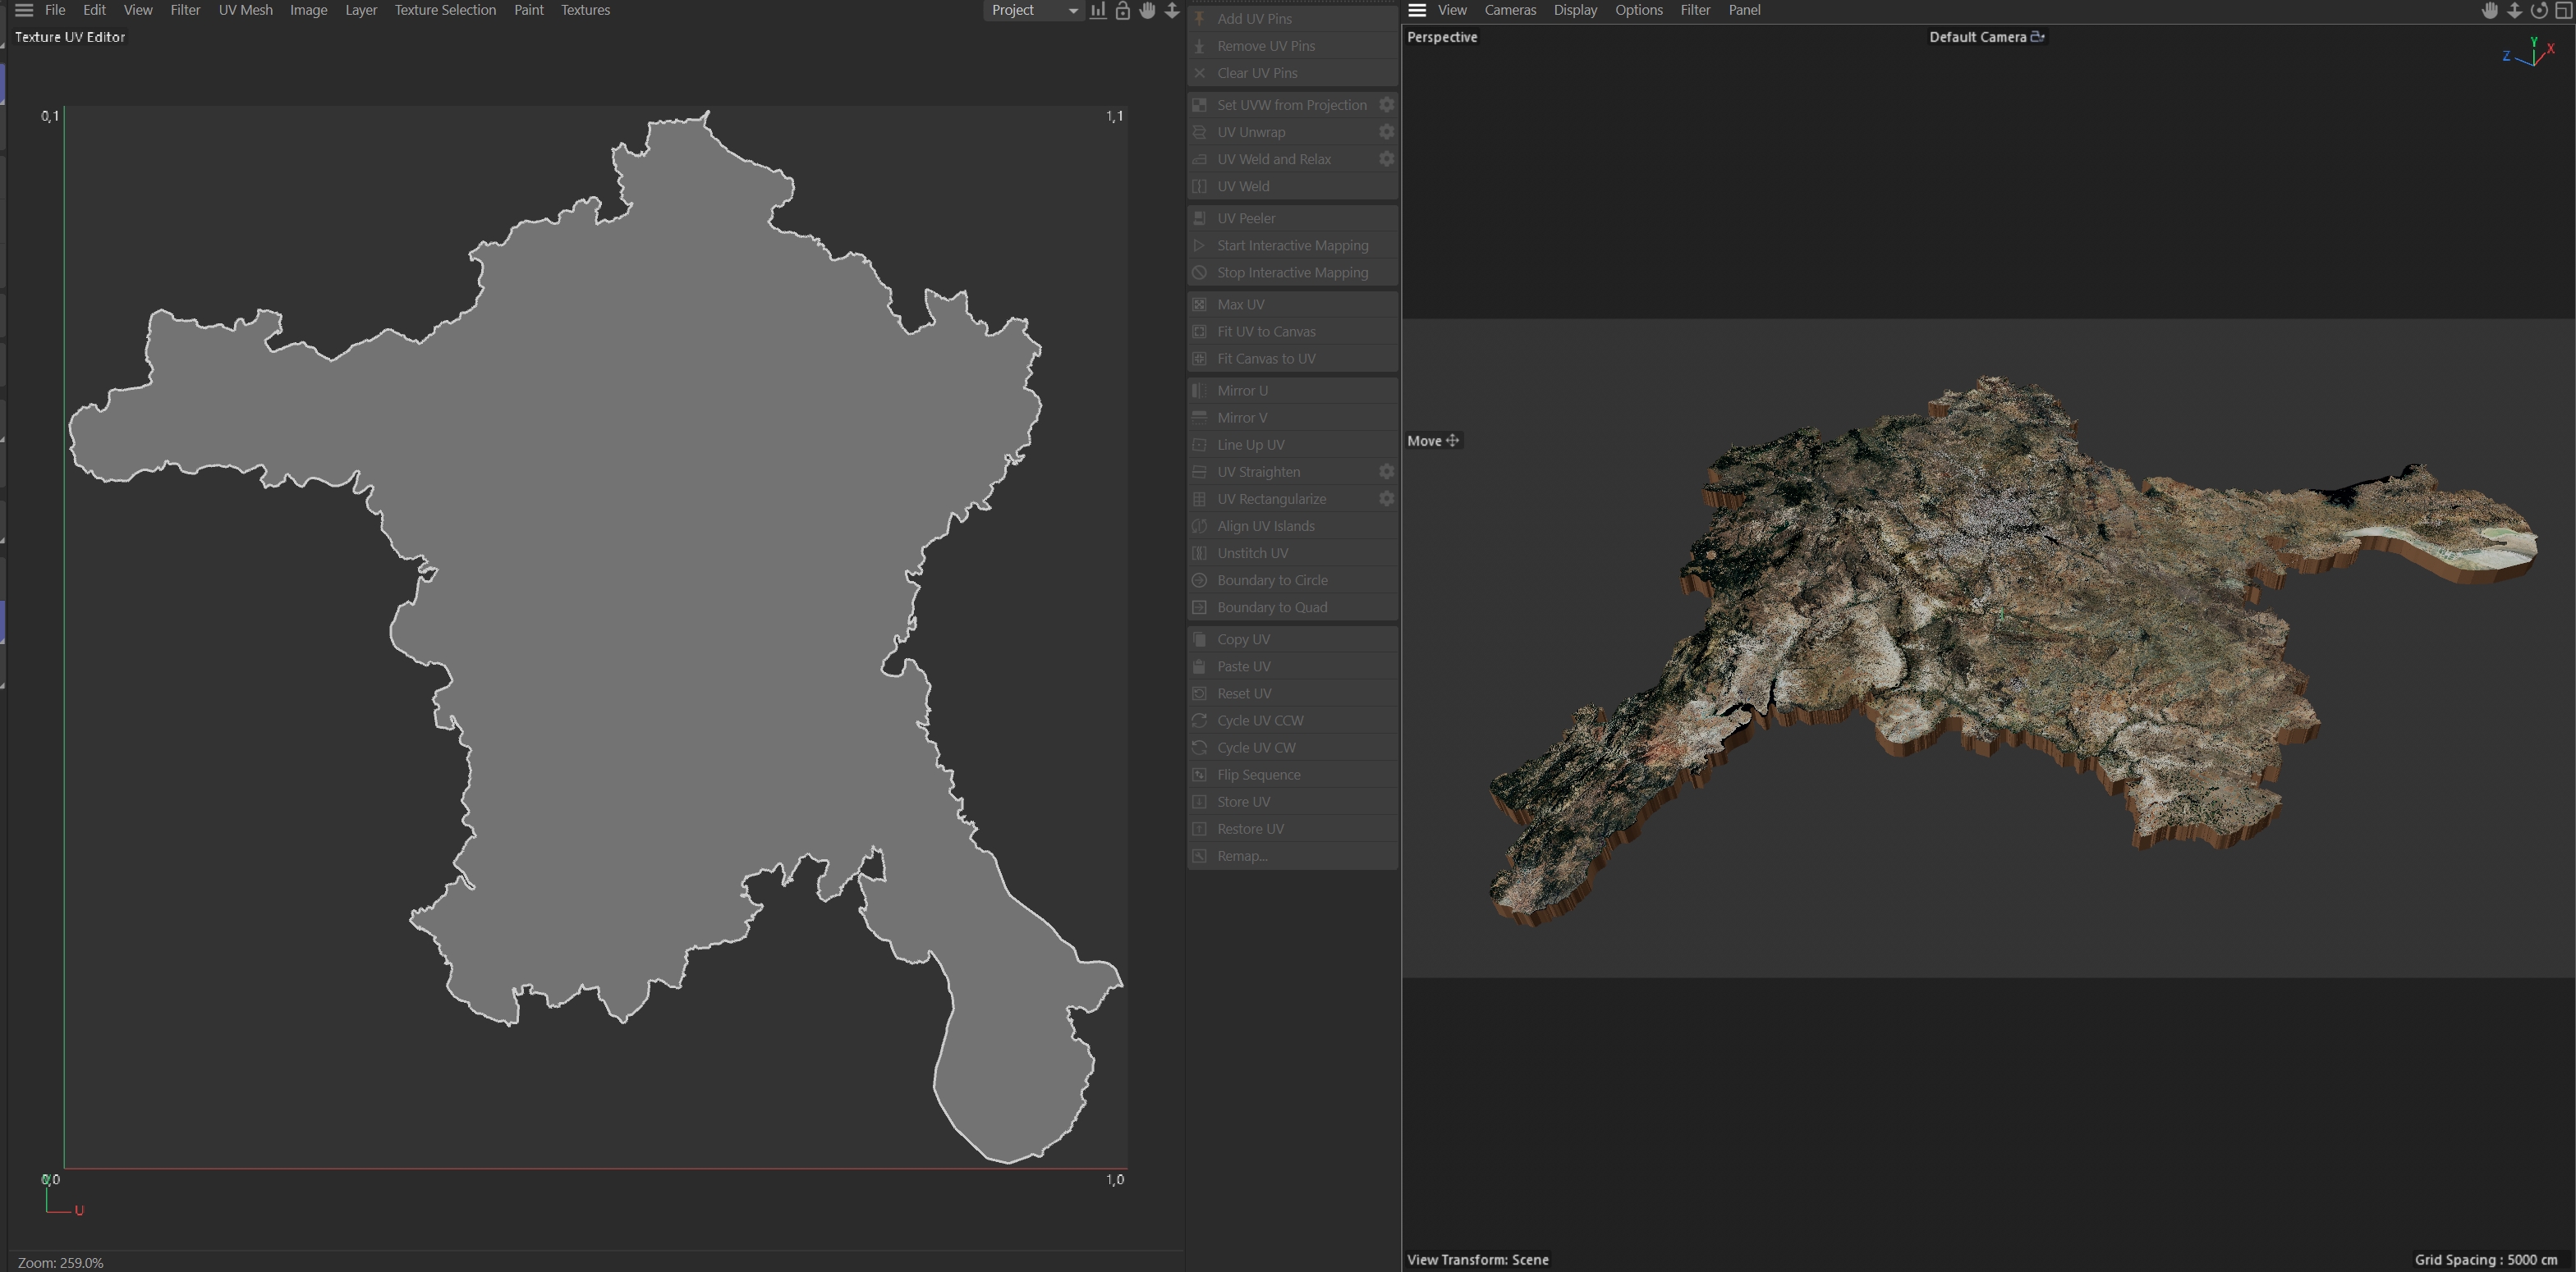Screen dimensions: 2576x1272
Task: Click the Default Camera link icon
Action: [x=2037, y=37]
